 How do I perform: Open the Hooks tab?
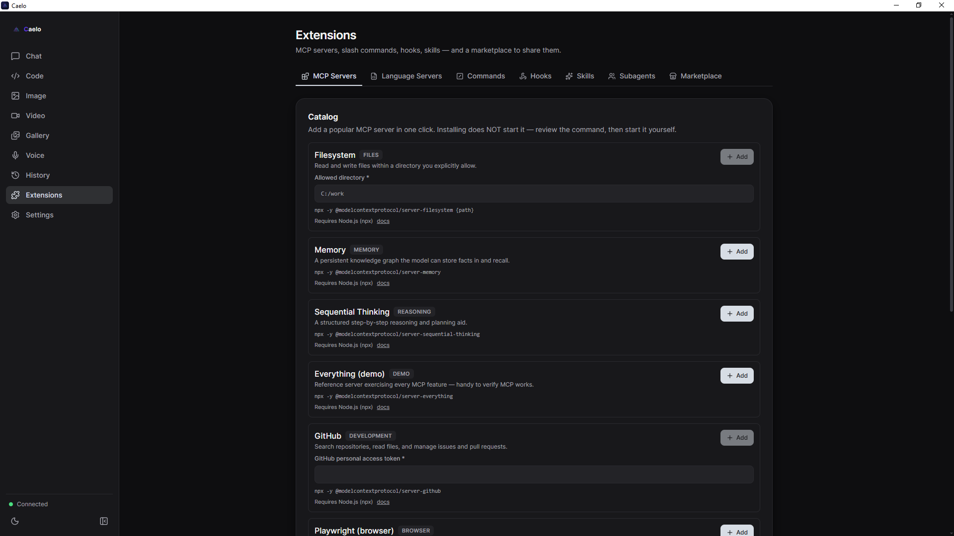click(535, 76)
